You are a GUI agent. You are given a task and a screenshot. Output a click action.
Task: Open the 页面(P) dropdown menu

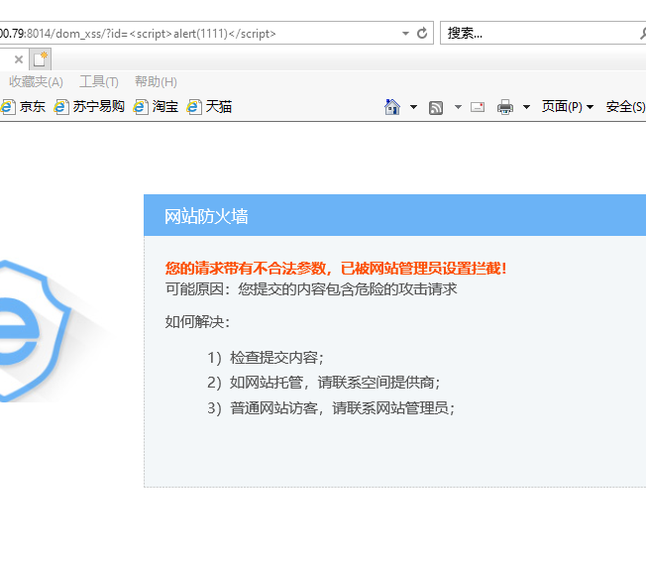pyautogui.click(x=568, y=107)
